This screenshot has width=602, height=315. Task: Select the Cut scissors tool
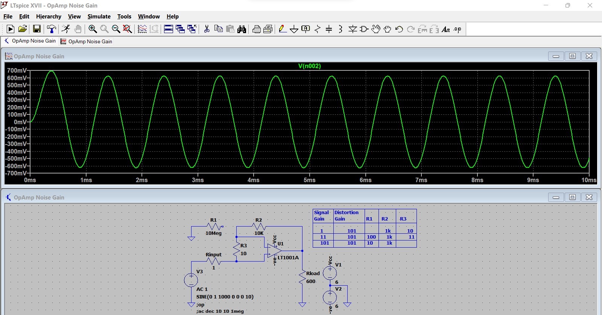(x=207, y=29)
